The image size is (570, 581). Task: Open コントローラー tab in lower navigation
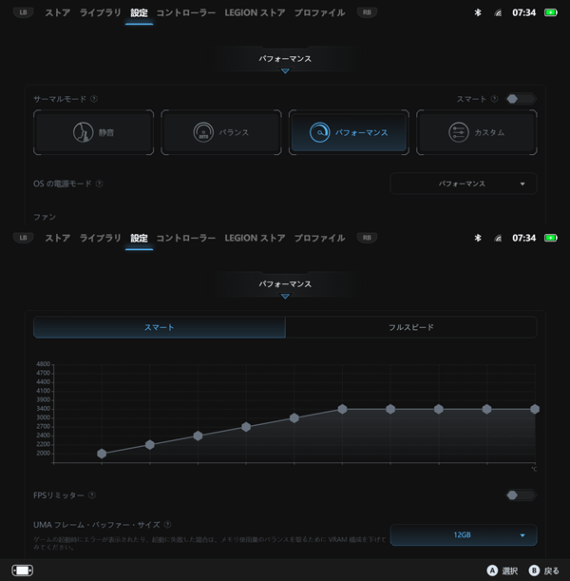coord(186,238)
